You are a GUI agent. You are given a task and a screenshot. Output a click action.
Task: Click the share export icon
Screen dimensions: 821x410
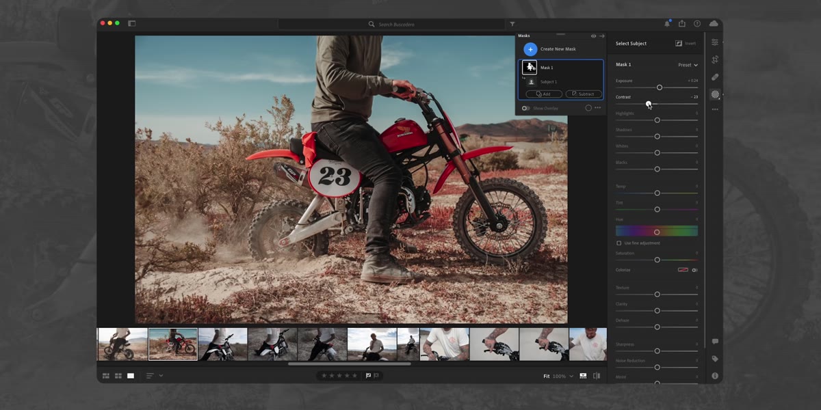[682, 23]
